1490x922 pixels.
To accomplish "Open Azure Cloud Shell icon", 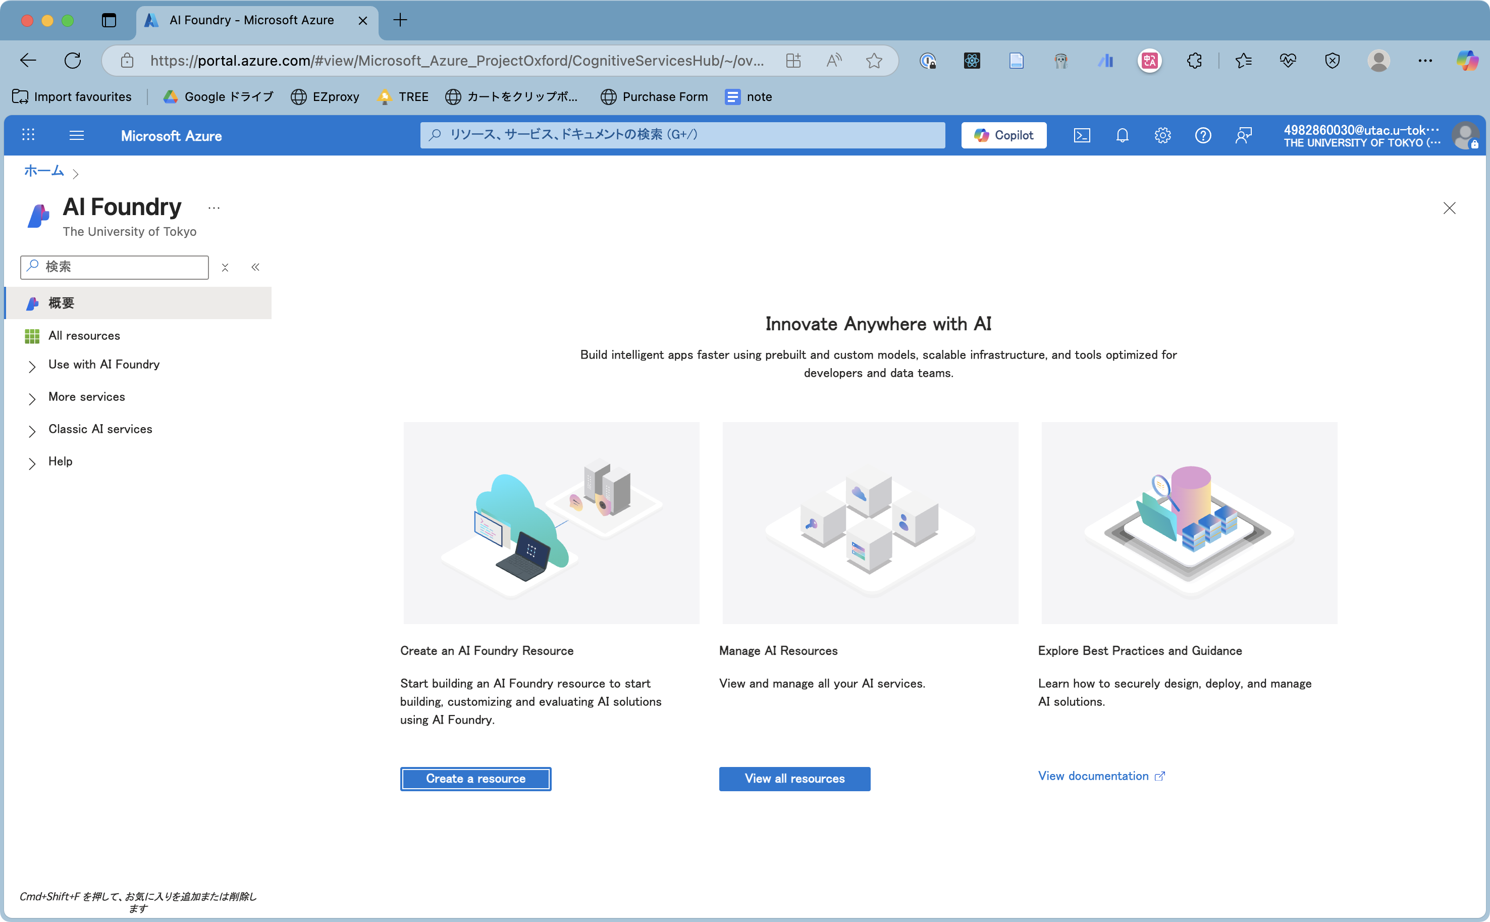I will (1081, 135).
